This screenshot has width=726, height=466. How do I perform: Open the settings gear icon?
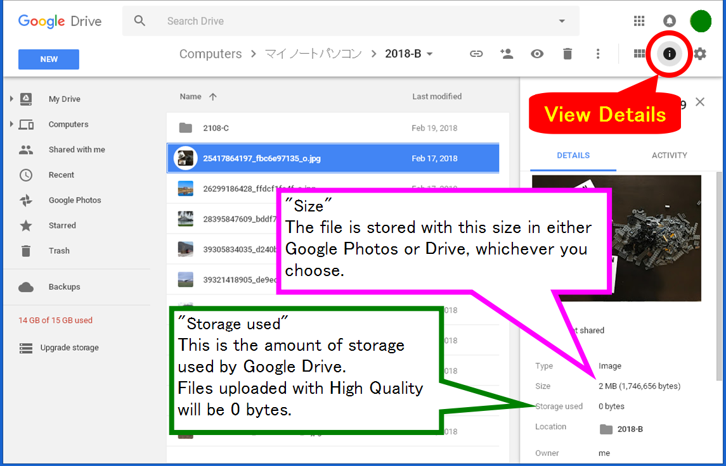point(700,54)
